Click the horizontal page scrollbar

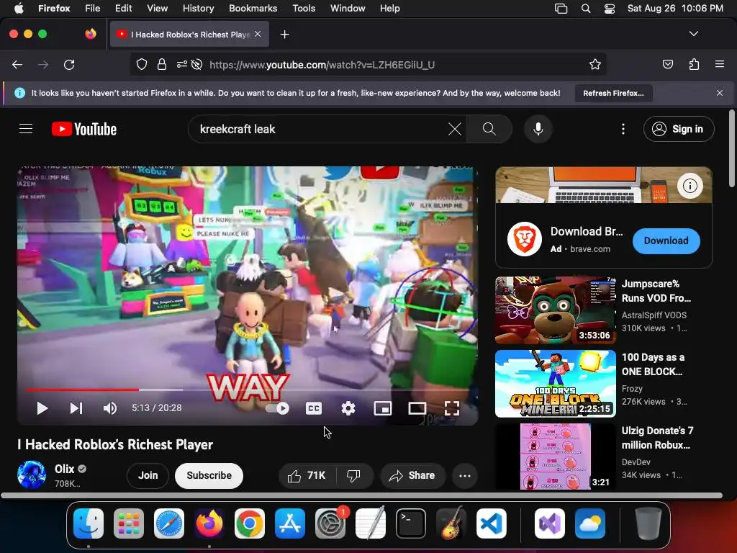[x=361, y=495]
